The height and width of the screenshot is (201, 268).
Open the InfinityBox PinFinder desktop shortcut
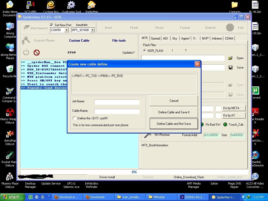click(92, 185)
